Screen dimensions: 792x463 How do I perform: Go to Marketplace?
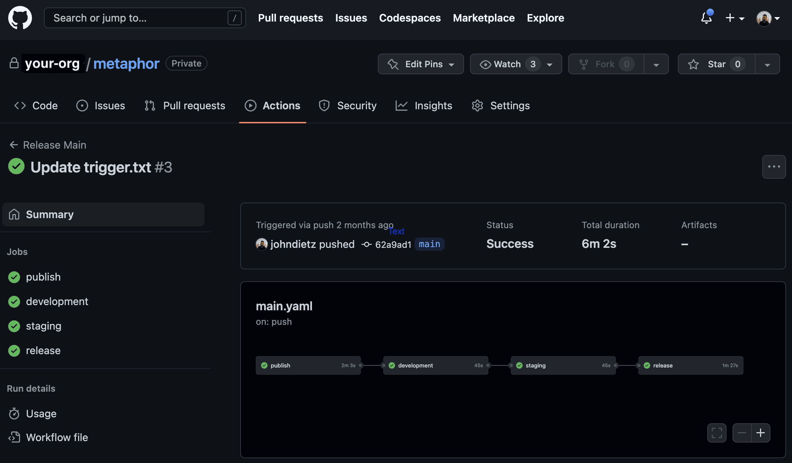(484, 18)
